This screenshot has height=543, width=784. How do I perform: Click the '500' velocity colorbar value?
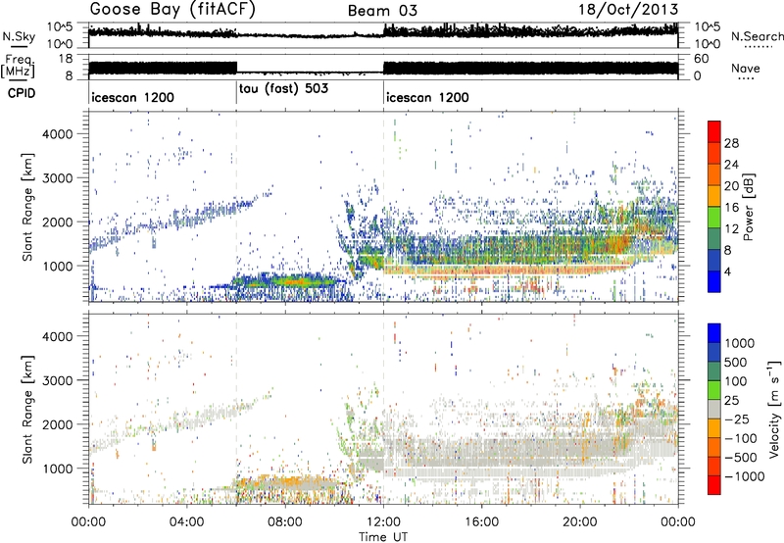point(736,362)
